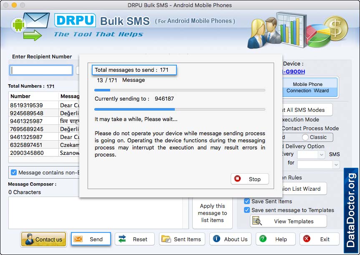The width and height of the screenshot is (360, 255).
Task: Click the Total messages to send box
Action: (x=134, y=70)
